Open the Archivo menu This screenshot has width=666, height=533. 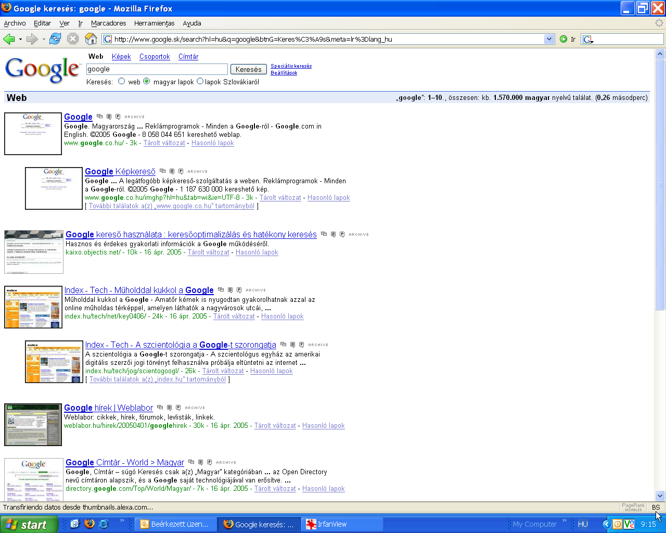(15, 23)
